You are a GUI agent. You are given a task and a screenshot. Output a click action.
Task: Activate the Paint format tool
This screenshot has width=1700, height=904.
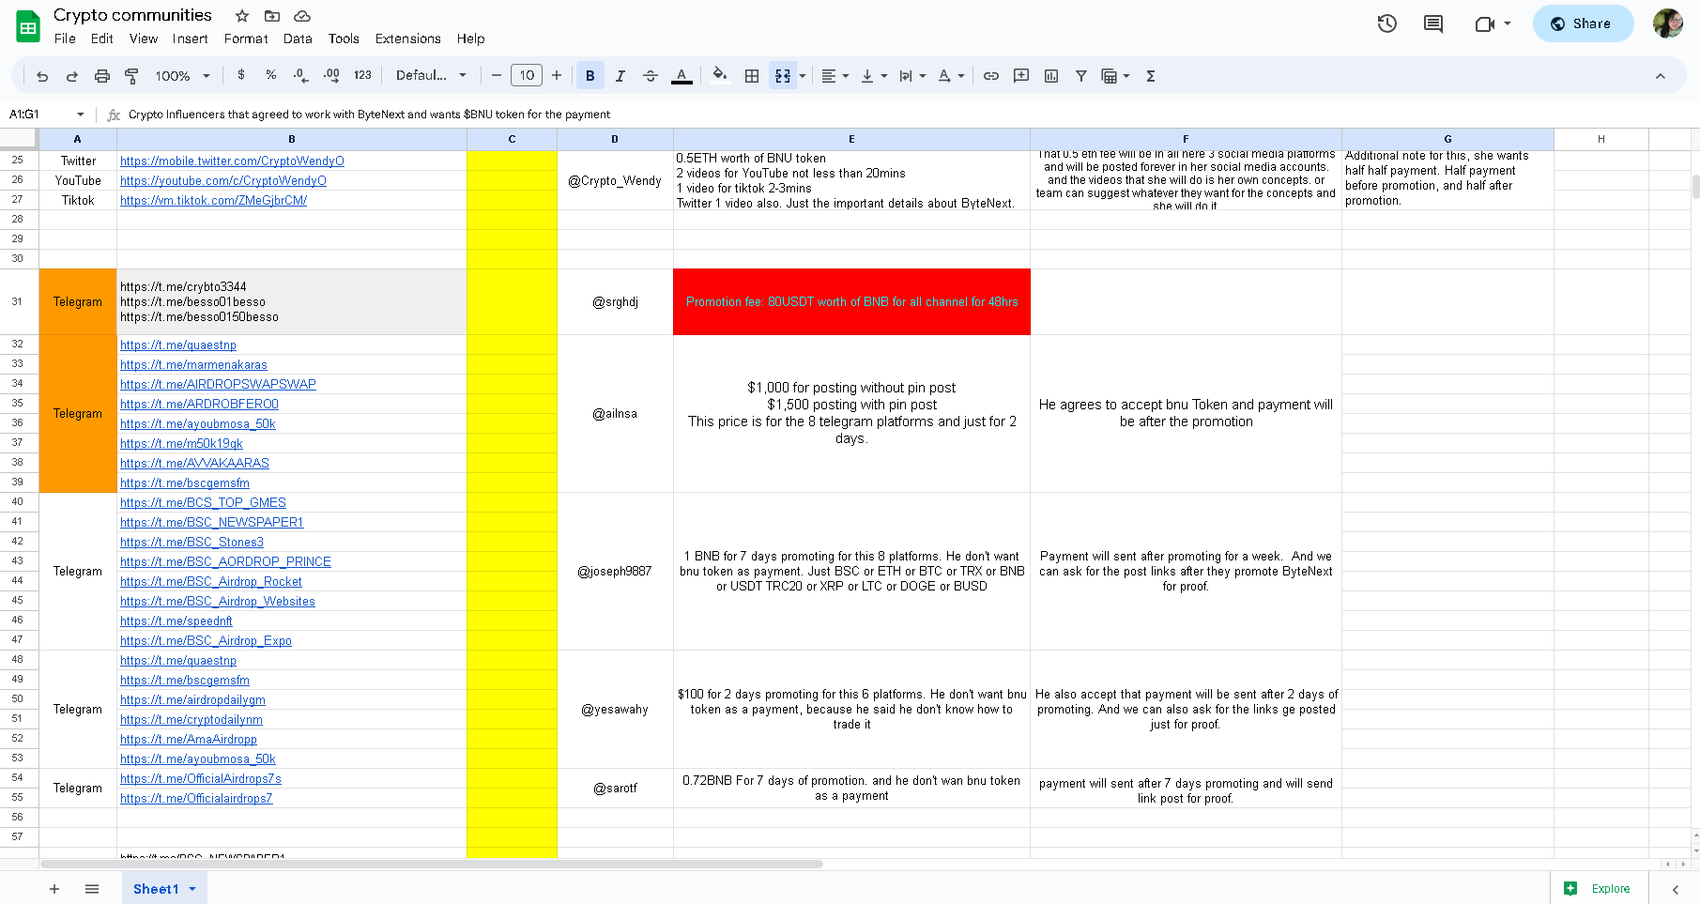(132, 76)
